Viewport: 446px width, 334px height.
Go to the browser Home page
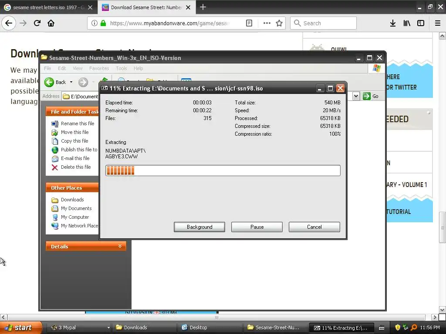tap(51, 23)
